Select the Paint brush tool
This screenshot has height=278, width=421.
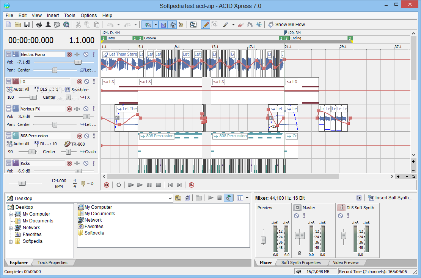point(225,25)
